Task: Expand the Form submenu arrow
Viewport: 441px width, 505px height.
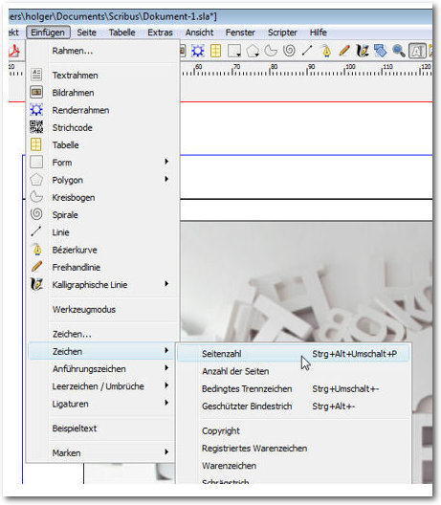Action: [x=166, y=162]
